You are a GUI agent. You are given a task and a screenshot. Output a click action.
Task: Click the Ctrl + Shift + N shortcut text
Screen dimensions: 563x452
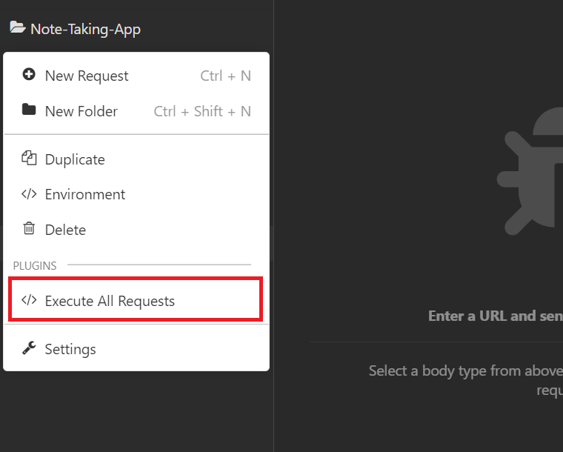[x=202, y=112]
